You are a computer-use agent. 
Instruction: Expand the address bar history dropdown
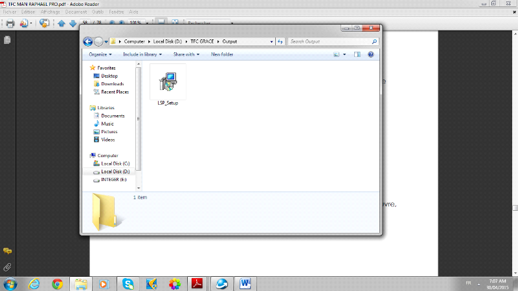tap(271, 41)
